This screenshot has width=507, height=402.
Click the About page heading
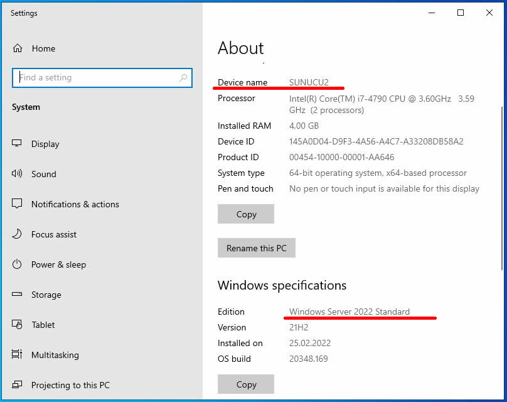coord(240,48)
